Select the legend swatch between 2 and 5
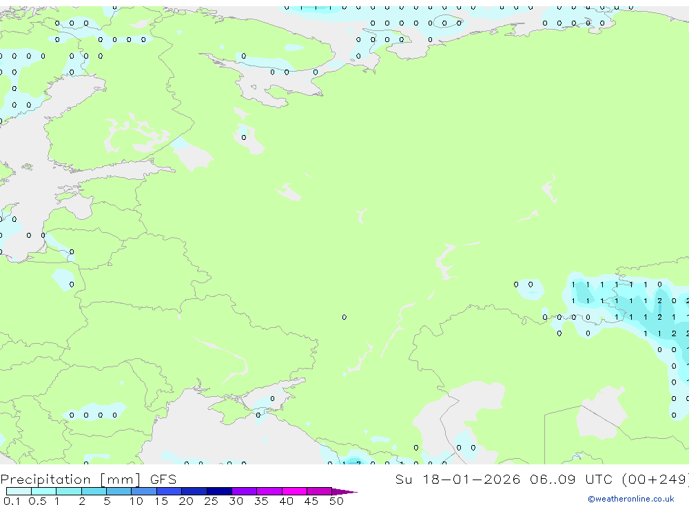The height and width of the screenshot is (505, 689). point(94,491)
